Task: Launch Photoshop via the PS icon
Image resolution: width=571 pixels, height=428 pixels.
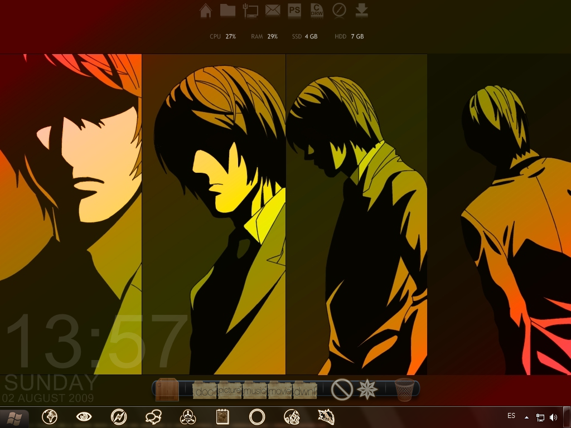Action: click(294, 10)
